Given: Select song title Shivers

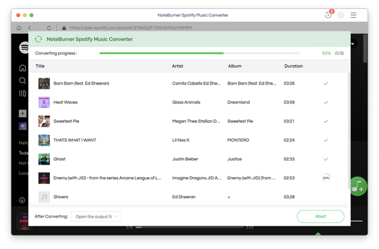Looking at the screenshot, I should pyautogui.click(x=61, y=197).
